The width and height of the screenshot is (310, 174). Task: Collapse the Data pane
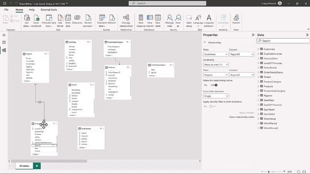click(307, 35)
